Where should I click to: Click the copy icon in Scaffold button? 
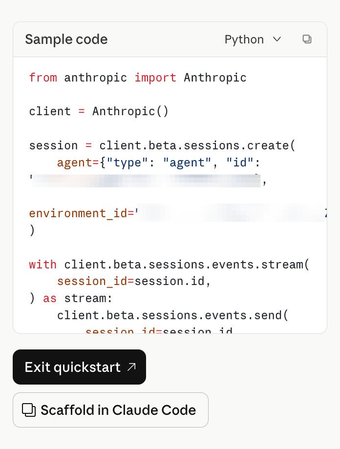click(x=29, y=410)
